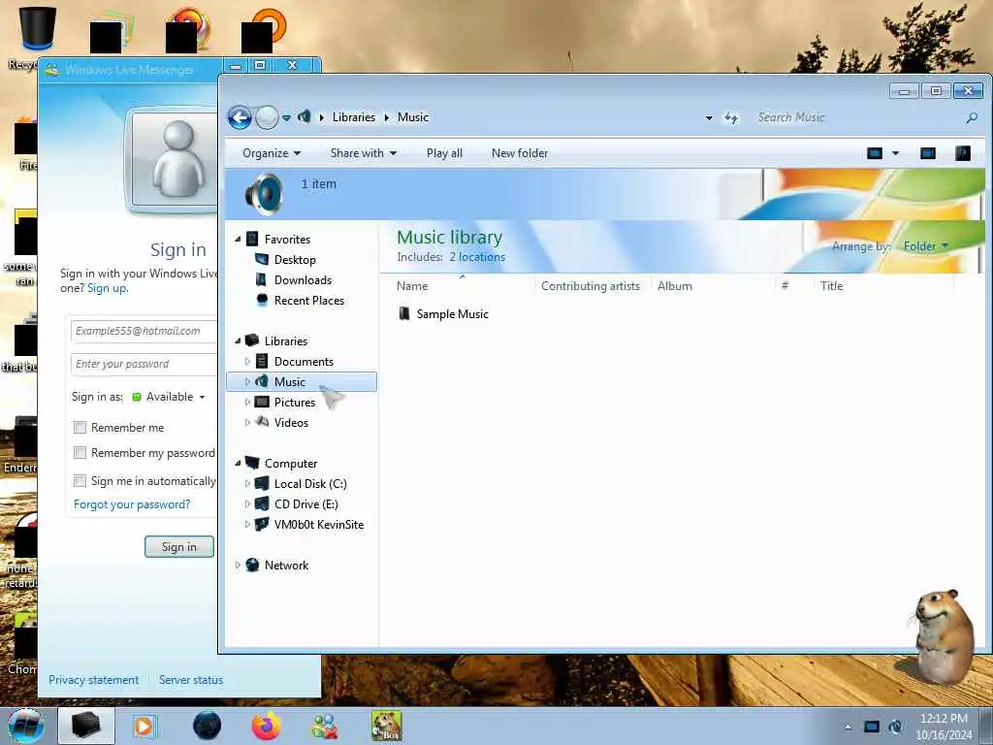The image size is (993, 745).
Task: Open Privacy statement link in Messenger
Action: coord(93,680)
